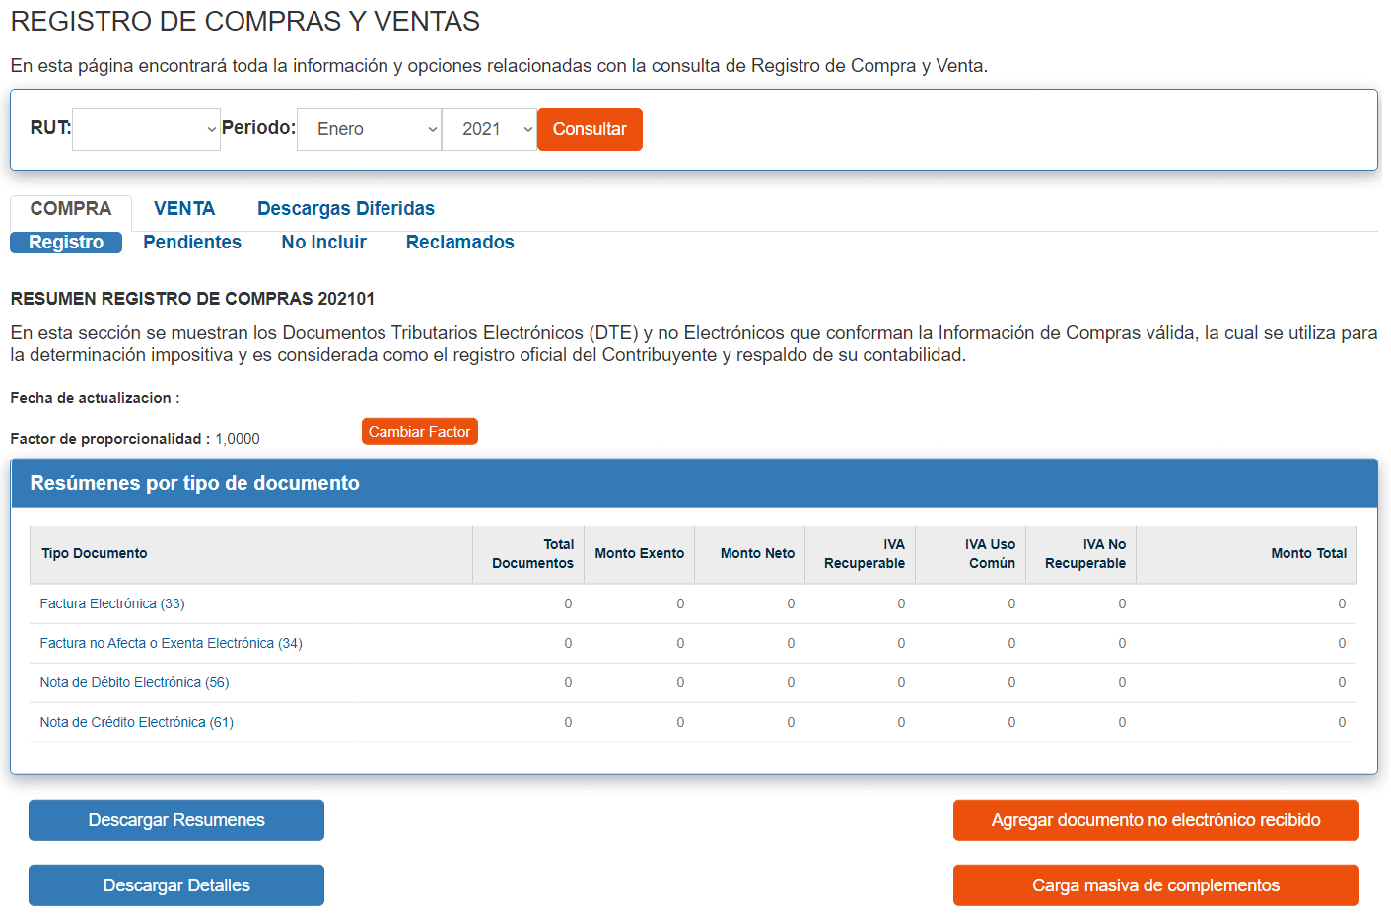Screen dimensions: 1391x919
Task: Expand the year dropdown showing 2021
Action: coord(489,129)
